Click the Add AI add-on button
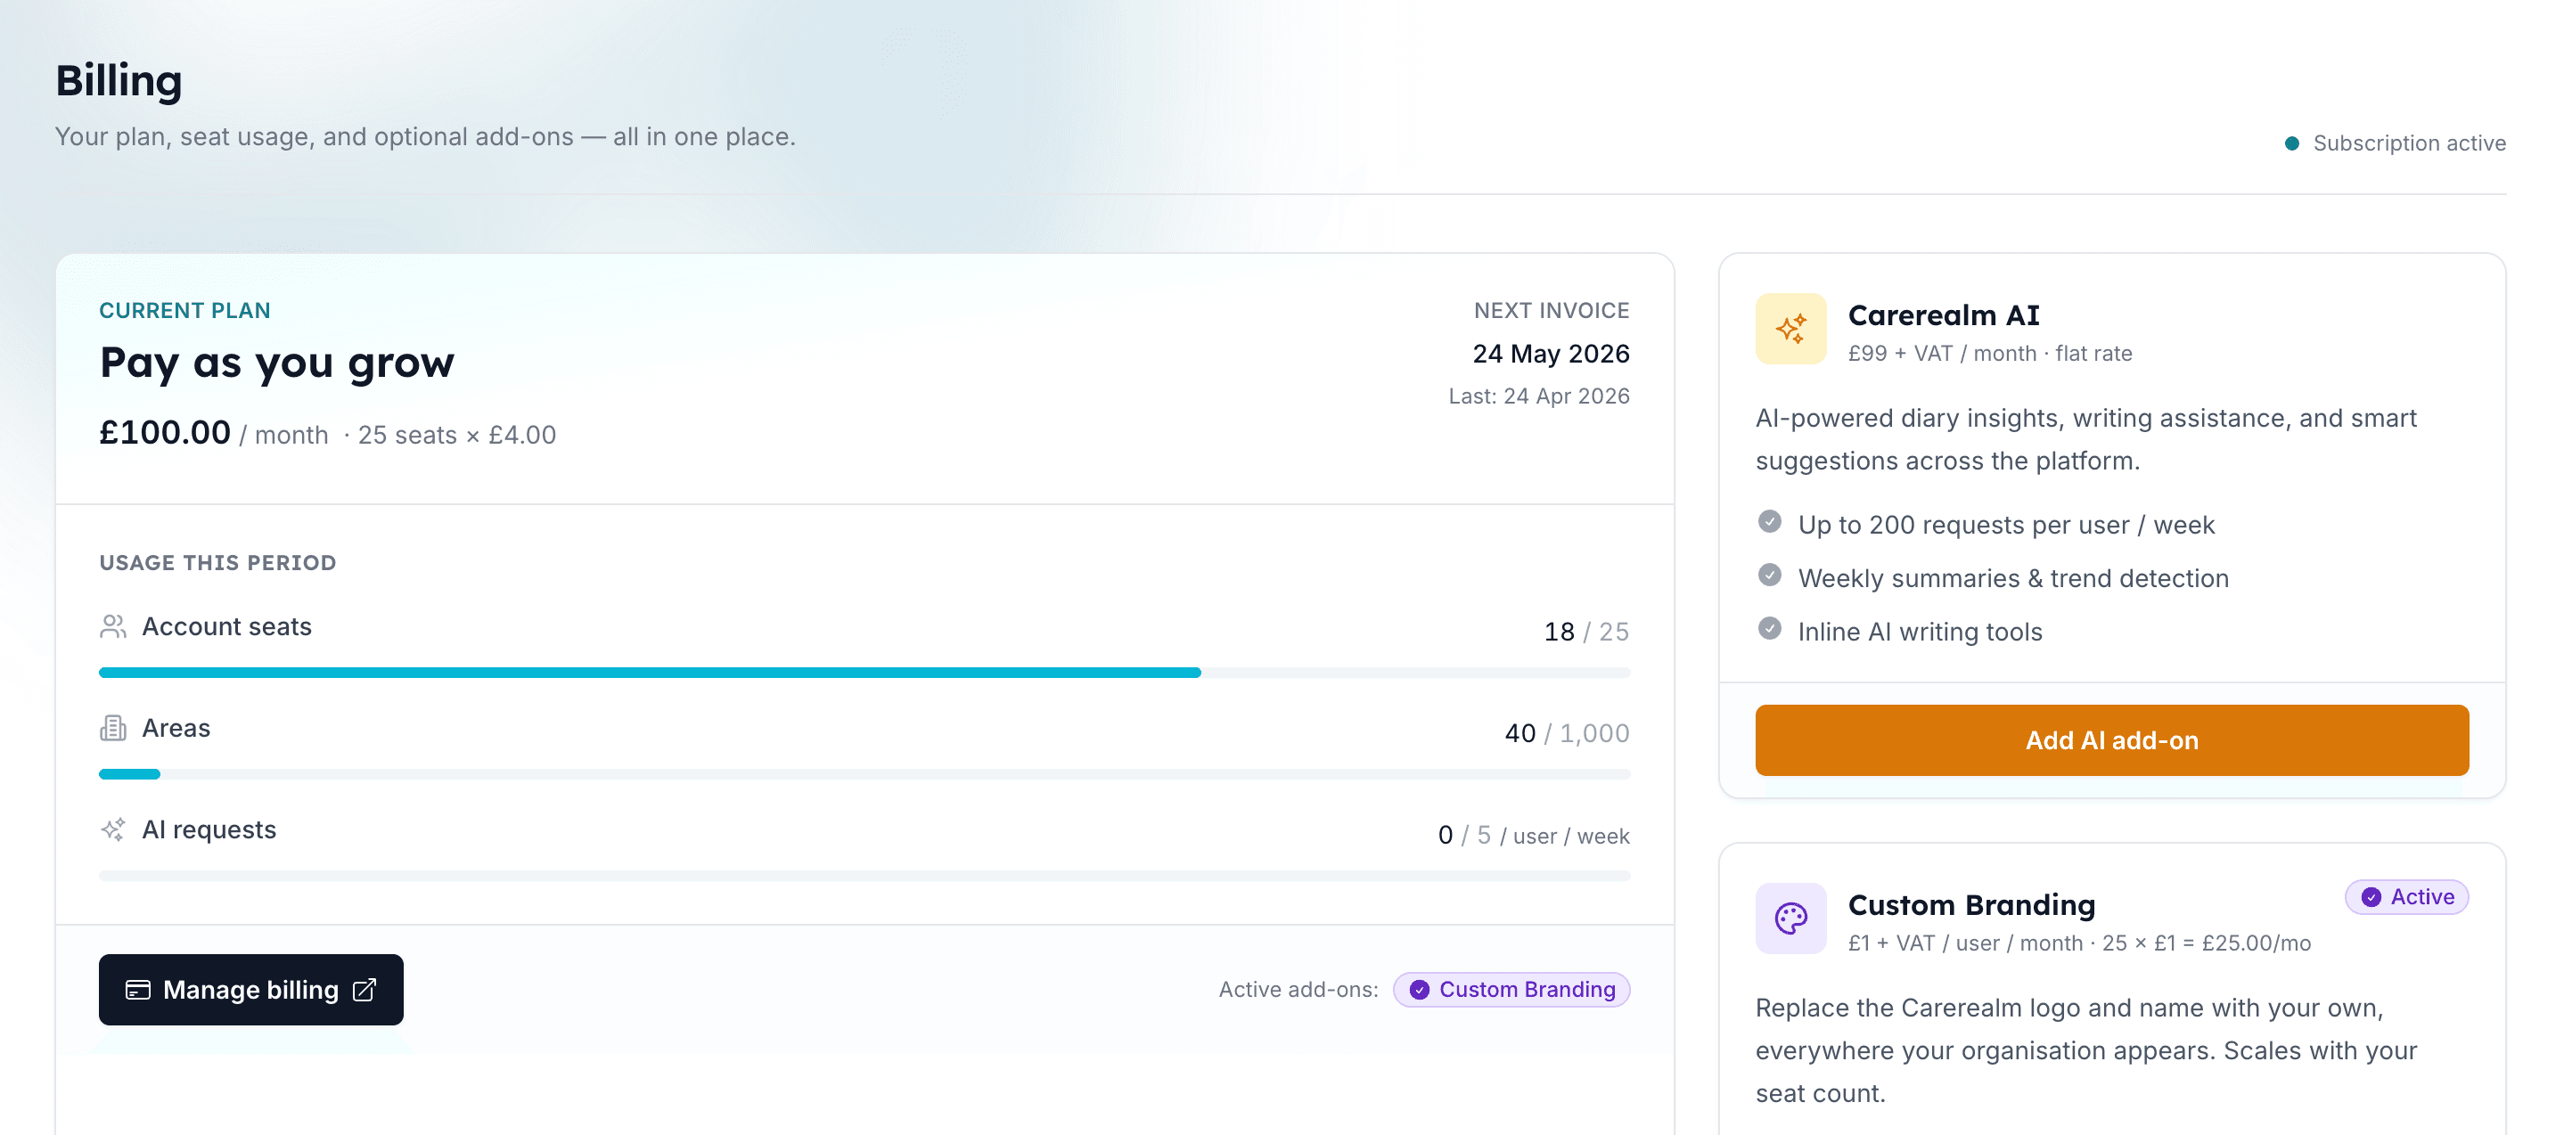 tap(2111, 740)
